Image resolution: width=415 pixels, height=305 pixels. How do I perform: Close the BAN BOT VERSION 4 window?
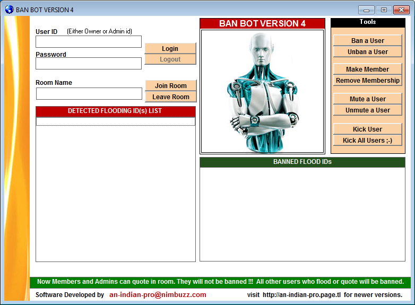(401, 10)
